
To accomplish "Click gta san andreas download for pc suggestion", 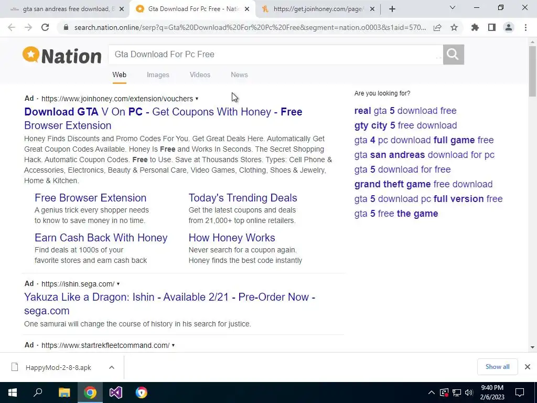I will (424, 155).
